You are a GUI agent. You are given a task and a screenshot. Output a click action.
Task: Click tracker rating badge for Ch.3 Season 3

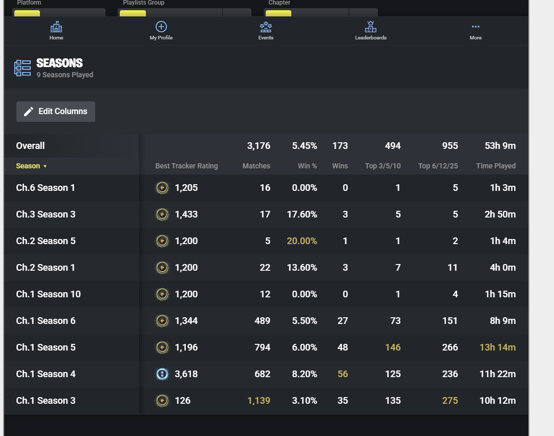162,214
